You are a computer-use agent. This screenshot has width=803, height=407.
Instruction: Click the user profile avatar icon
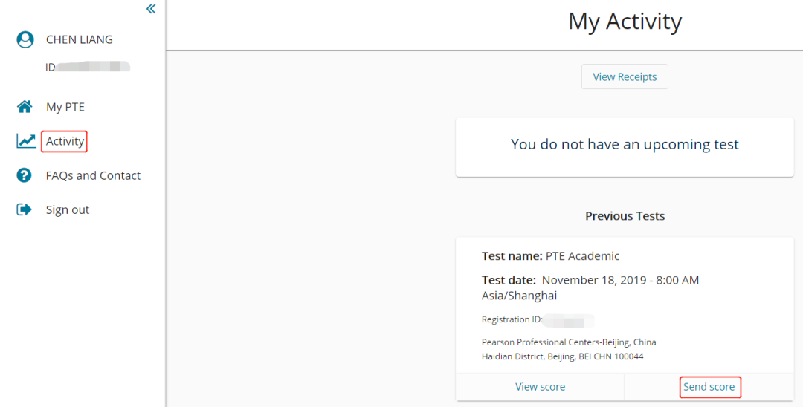point(25,39)
